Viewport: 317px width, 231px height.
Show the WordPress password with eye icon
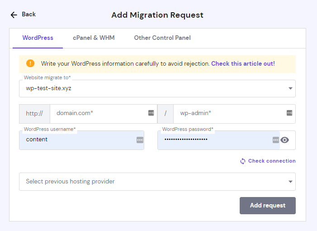284,140
